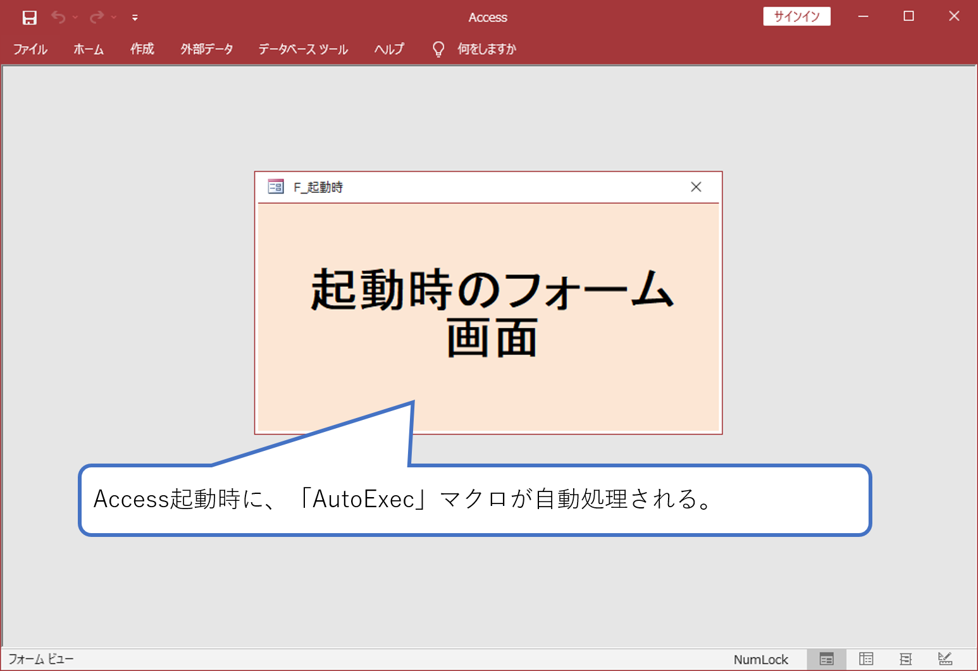Open the ファイル menu
This screenshot has width=978, height=671.
coord(30,49)
